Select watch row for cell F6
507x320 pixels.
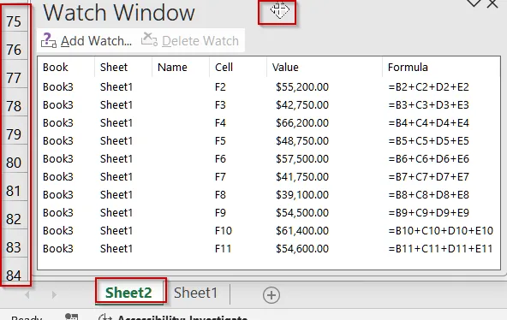[x=269, y=159]
